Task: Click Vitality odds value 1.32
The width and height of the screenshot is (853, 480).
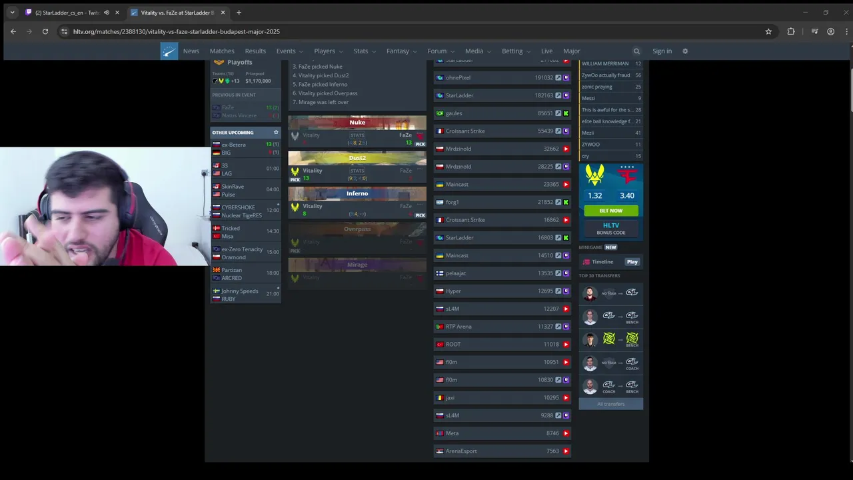Action: point(594,196)
